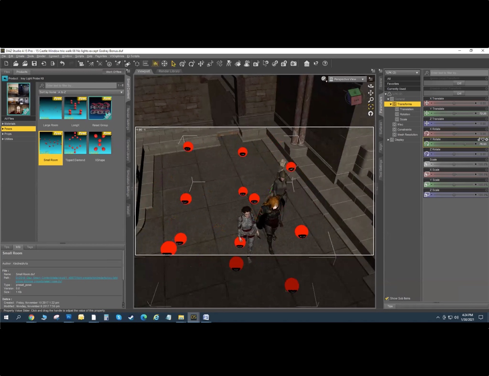The width and height of the screenshot is (489, 376).
Task: Click the viewport pan arrows icon
Action: (371, 93)
